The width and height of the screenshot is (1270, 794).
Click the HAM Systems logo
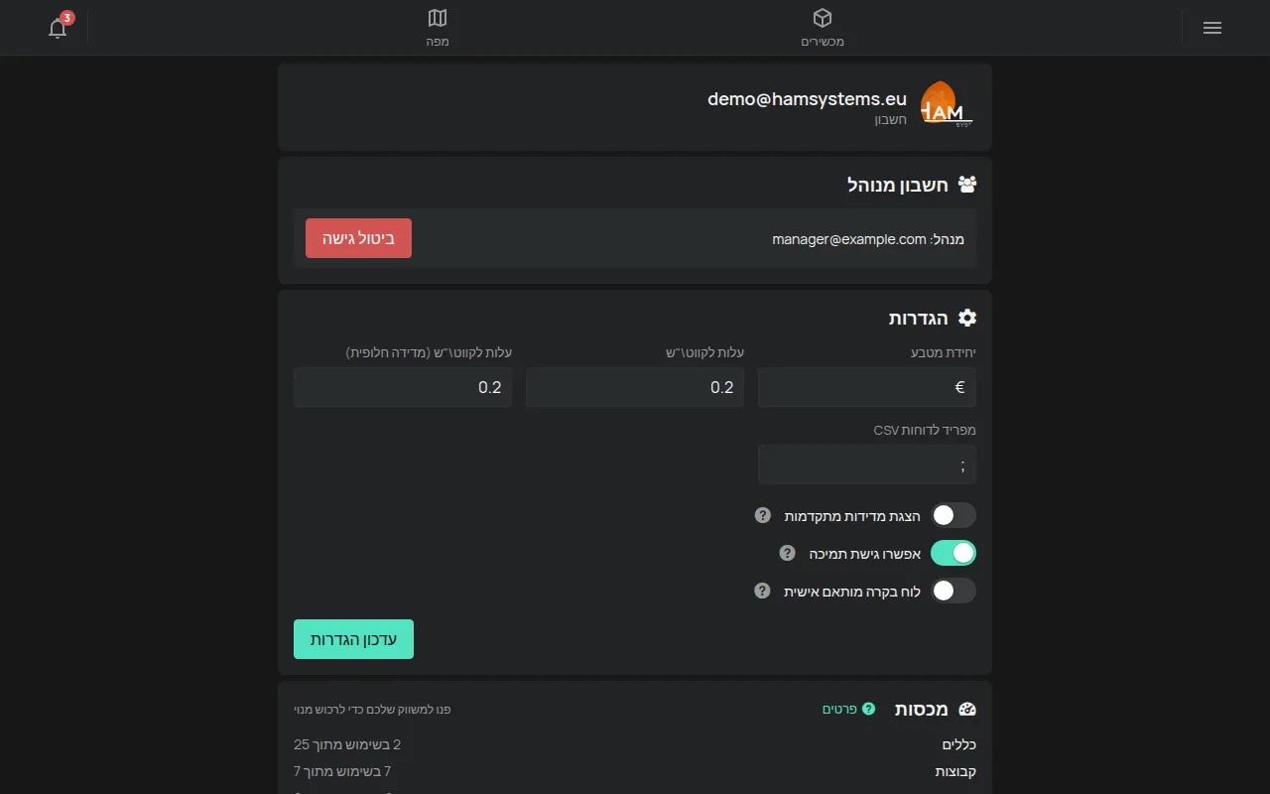pos(946,106)
